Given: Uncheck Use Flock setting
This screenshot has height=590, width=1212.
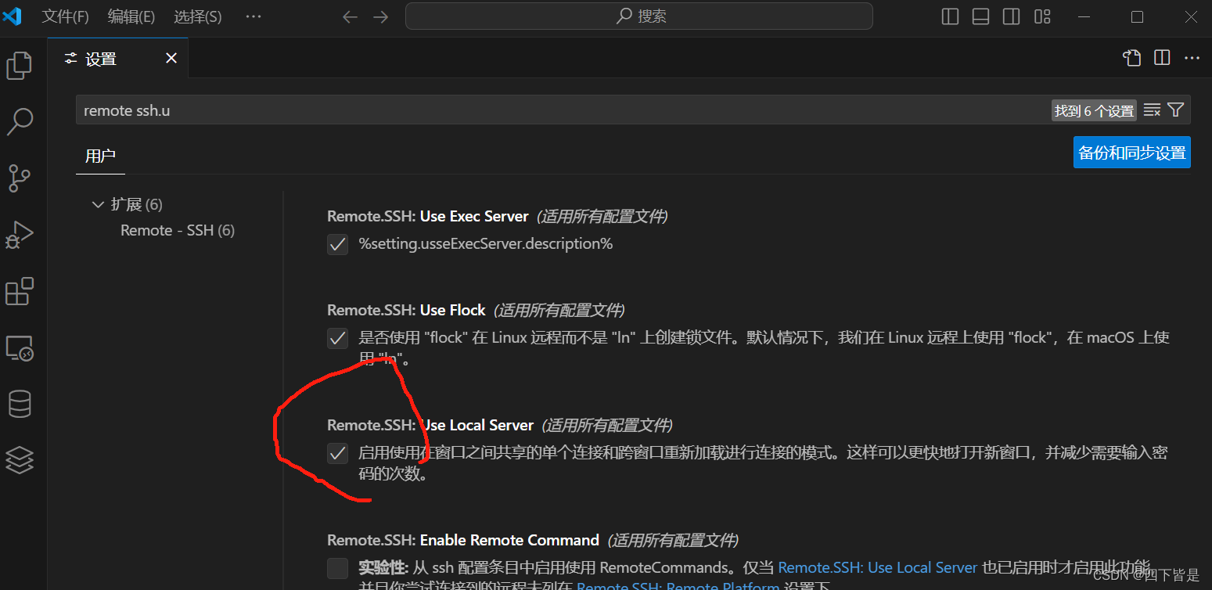Looking at the screenshot, I should coord(337,338).
